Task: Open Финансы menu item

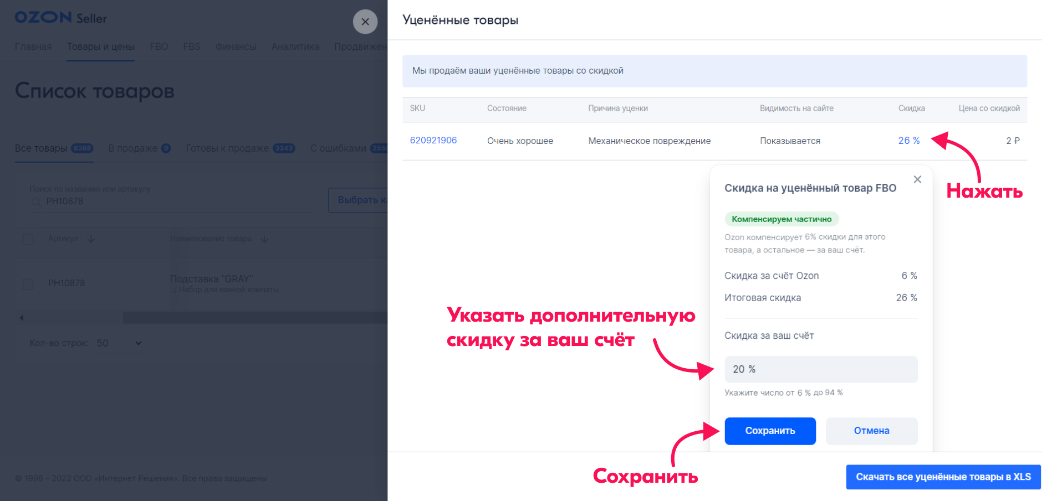Action: point(236,47)
